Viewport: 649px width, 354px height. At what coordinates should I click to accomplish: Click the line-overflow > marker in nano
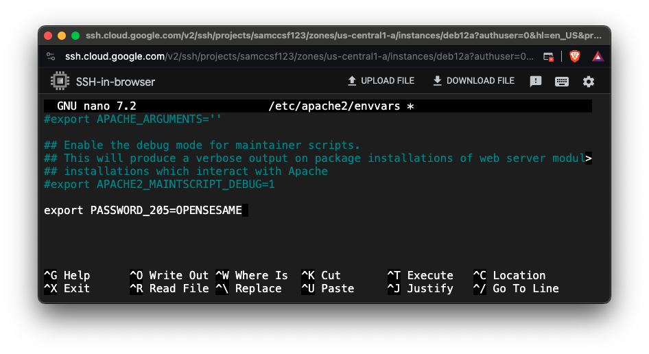click(x=588, y=158)
